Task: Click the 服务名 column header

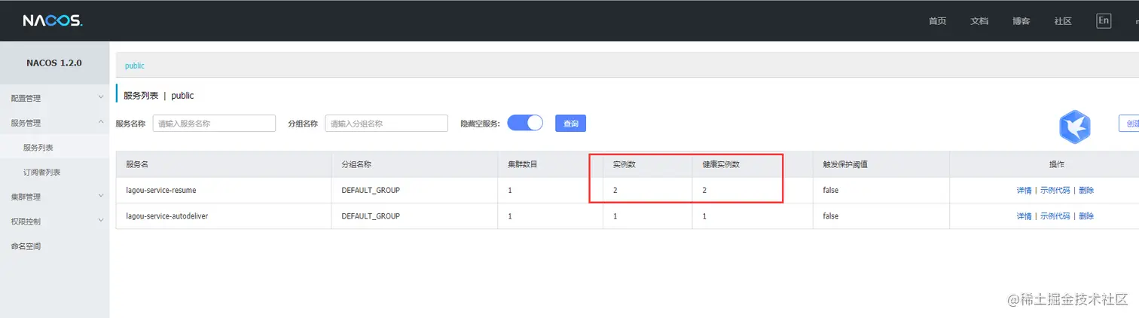Action: click(x=138, y=164)
